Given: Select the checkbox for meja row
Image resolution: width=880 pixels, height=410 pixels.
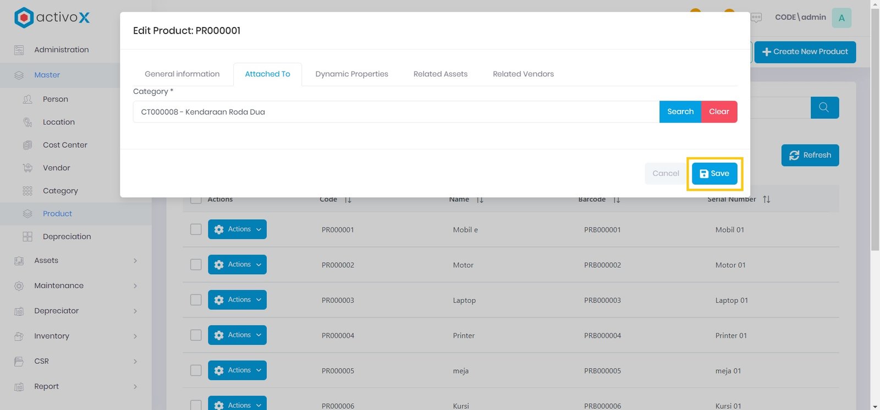Looking at the screenshot, I should point(196,370).
